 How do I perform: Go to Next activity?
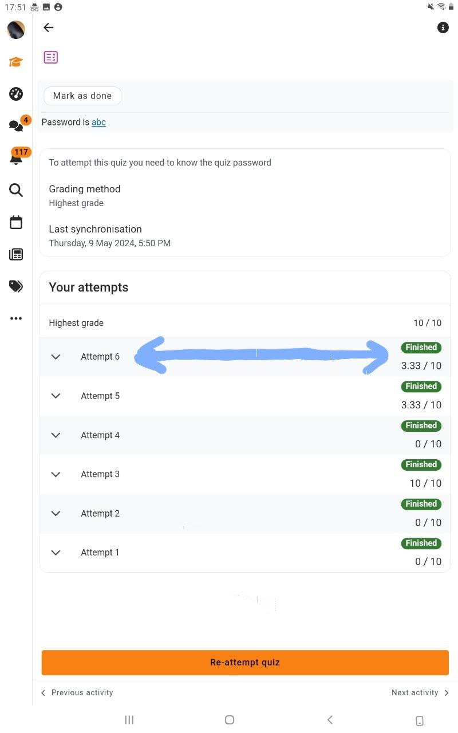tap(420, 692)
